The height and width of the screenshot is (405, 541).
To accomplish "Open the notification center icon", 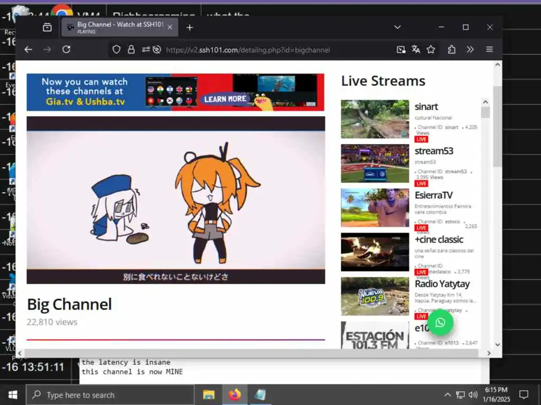I will (524, 394).
